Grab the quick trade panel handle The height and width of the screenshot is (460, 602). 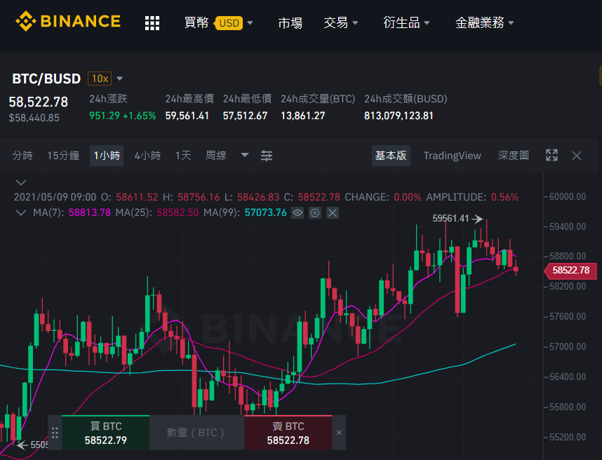click(55, 433)
